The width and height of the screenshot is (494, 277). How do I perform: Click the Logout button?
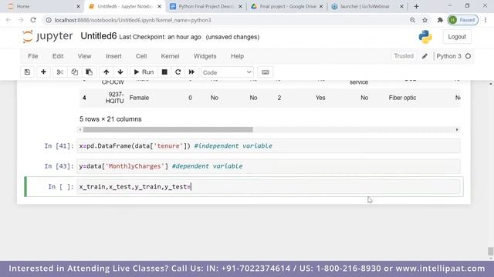[457, 37]
